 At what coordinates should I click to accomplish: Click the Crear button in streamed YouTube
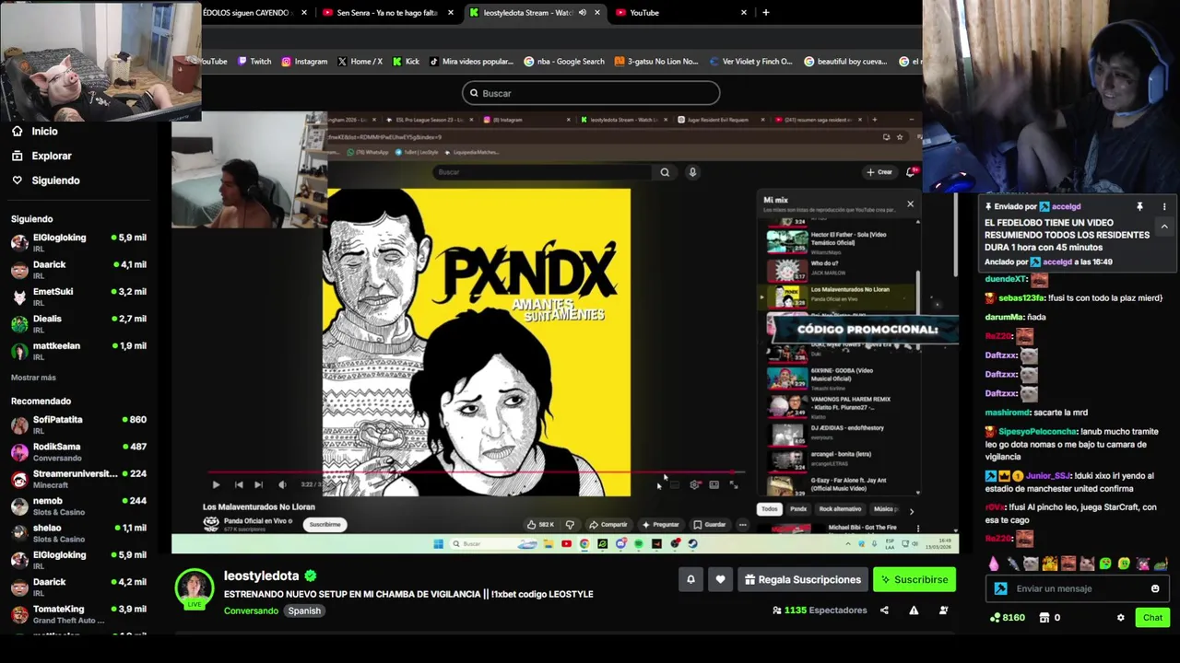click(879, 172)
